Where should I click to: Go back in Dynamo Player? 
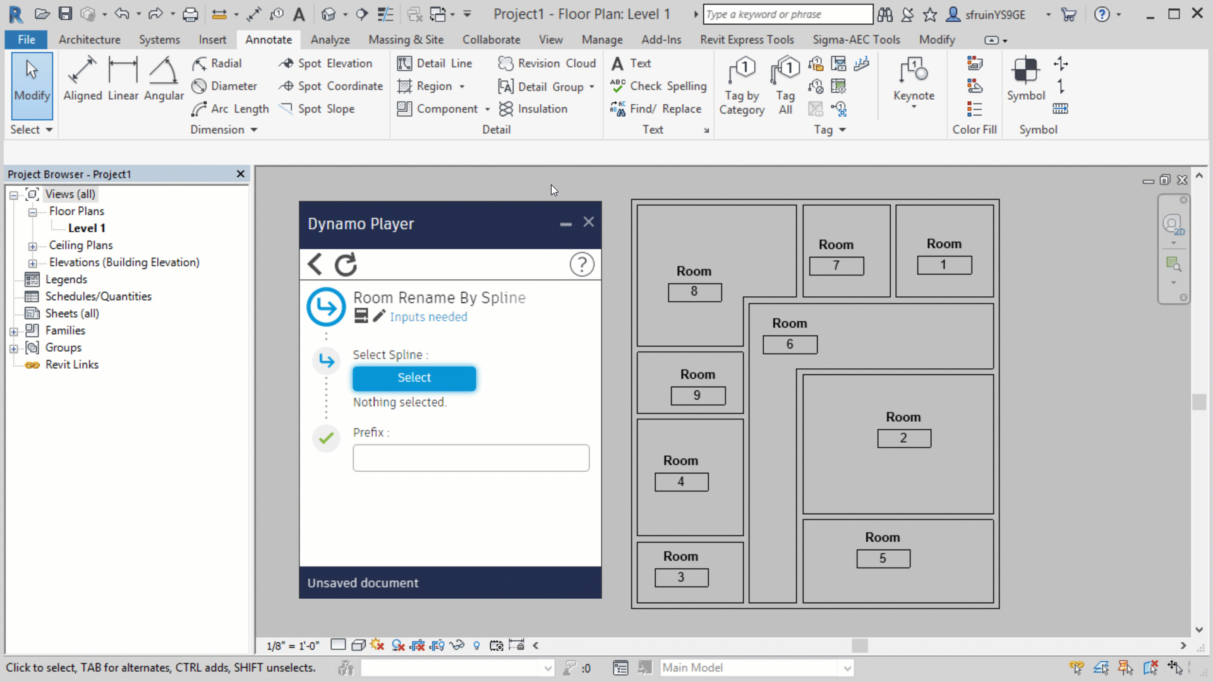[315, 265]
